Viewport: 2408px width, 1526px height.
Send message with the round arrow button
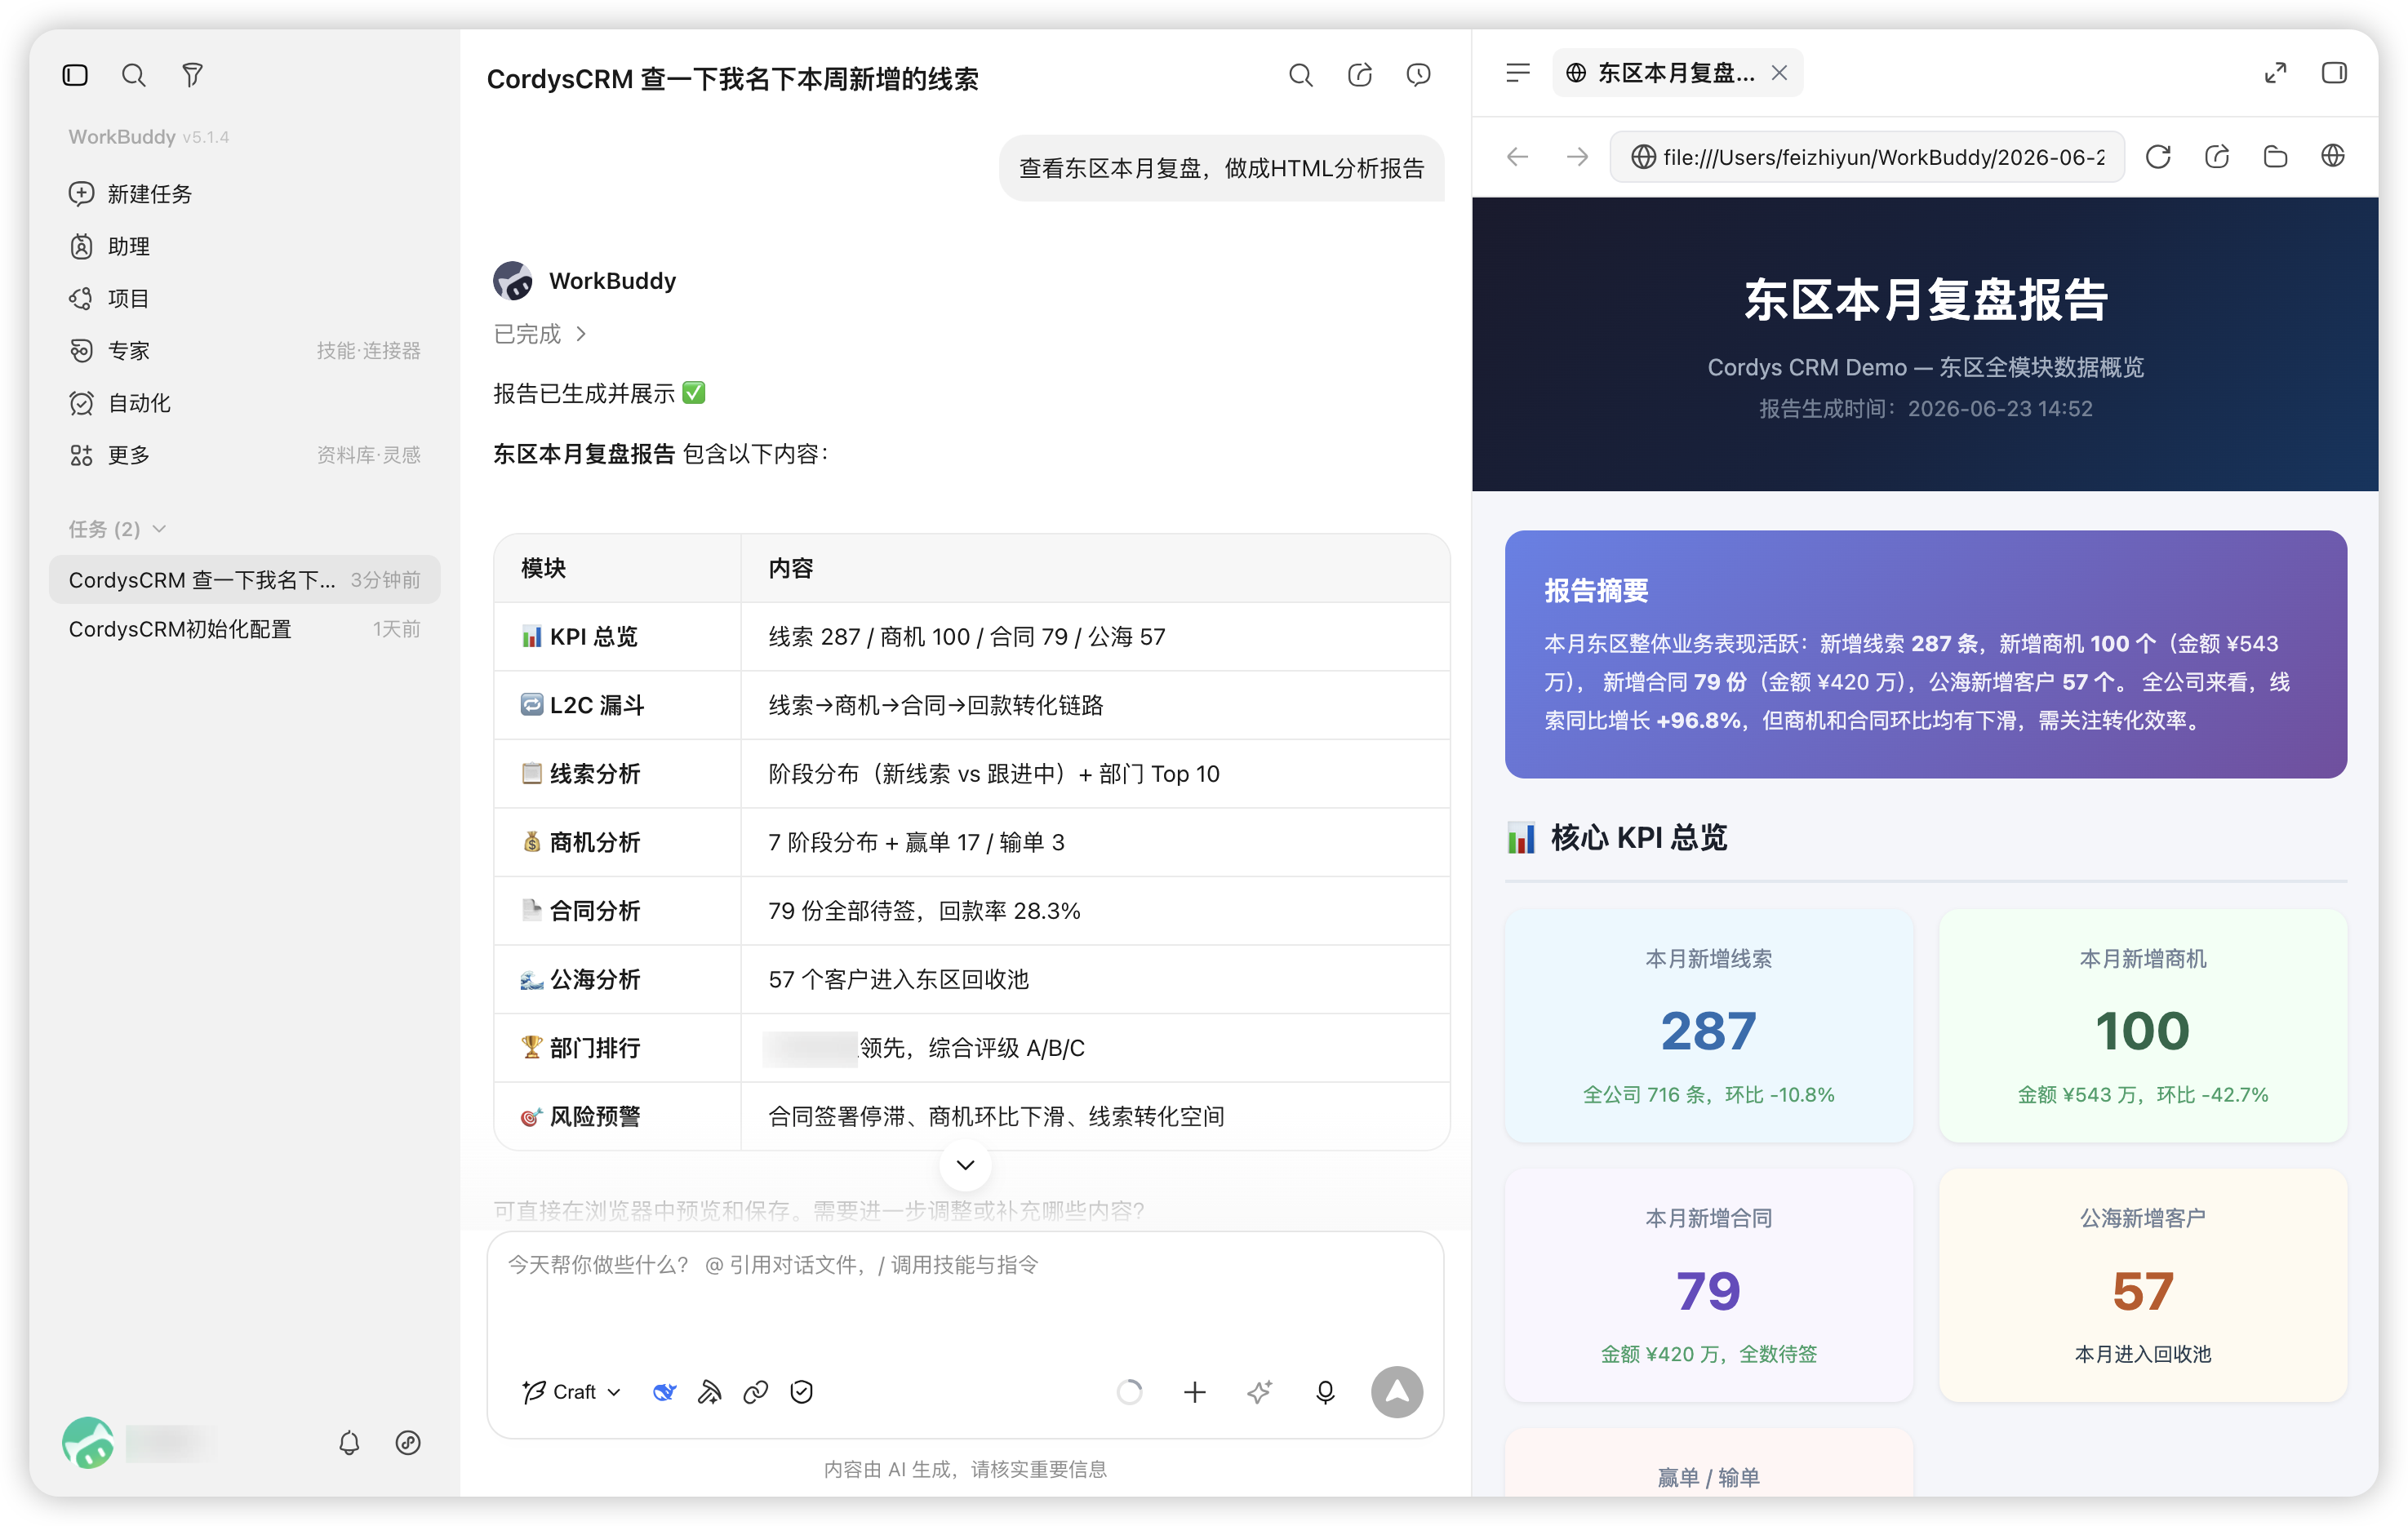tap(1397, 1392)
